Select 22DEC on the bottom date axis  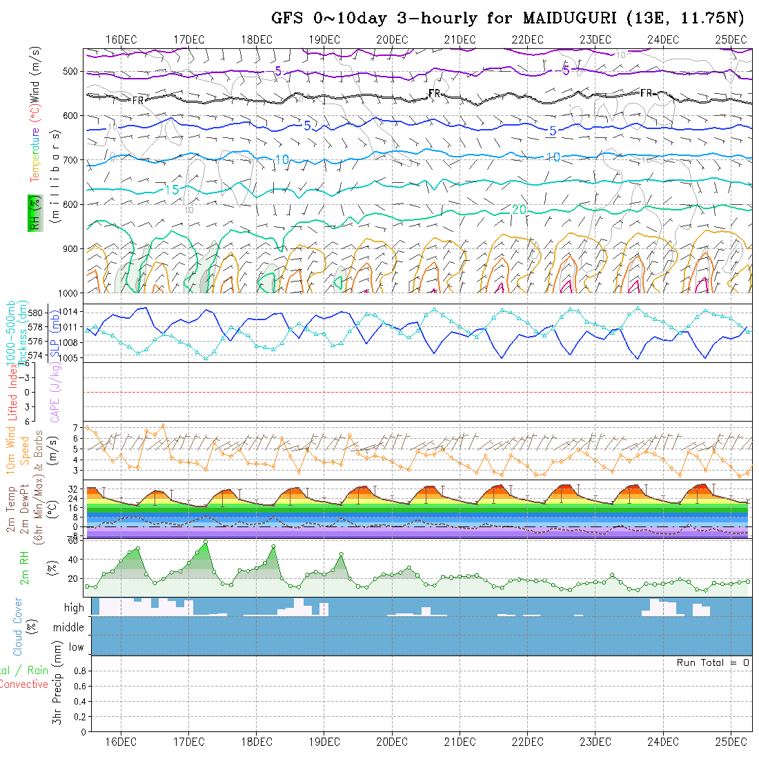point(527,742)
